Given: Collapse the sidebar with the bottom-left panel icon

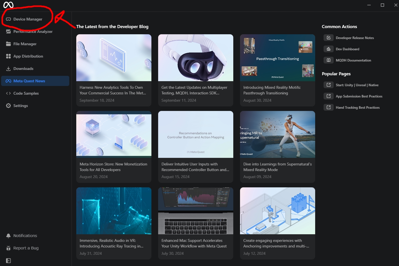Looking at the screenshot, I should (x=8, y=261).
